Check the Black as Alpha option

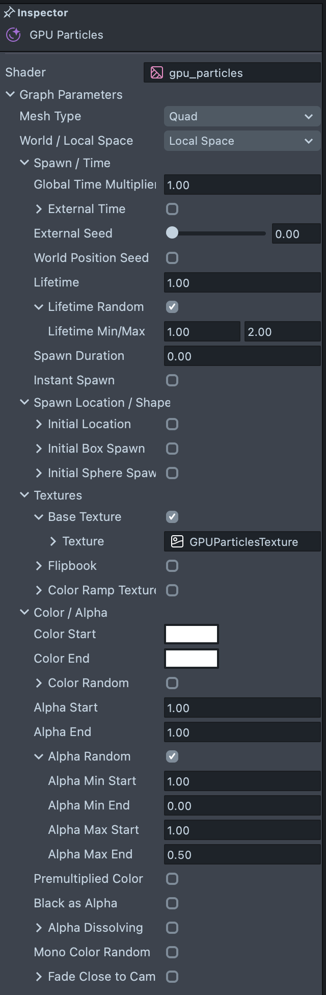172,903
